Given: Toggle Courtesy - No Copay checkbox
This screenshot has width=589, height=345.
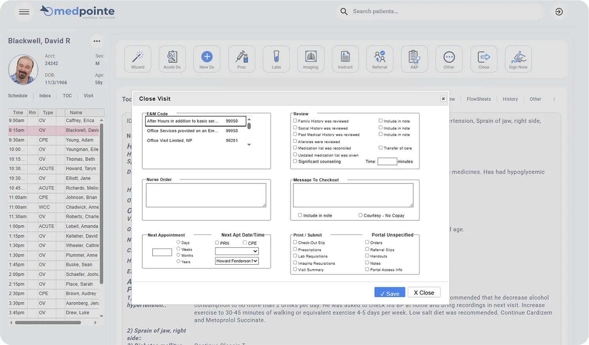Looking at the screenshot, I should [361, 215].
